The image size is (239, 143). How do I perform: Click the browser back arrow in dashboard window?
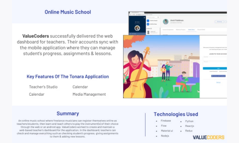coord(130,15)
